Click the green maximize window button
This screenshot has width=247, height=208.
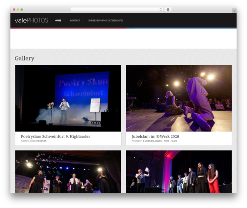coord(22,9)
